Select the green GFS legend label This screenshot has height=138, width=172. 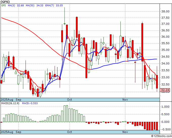click(x=4, y=6)
